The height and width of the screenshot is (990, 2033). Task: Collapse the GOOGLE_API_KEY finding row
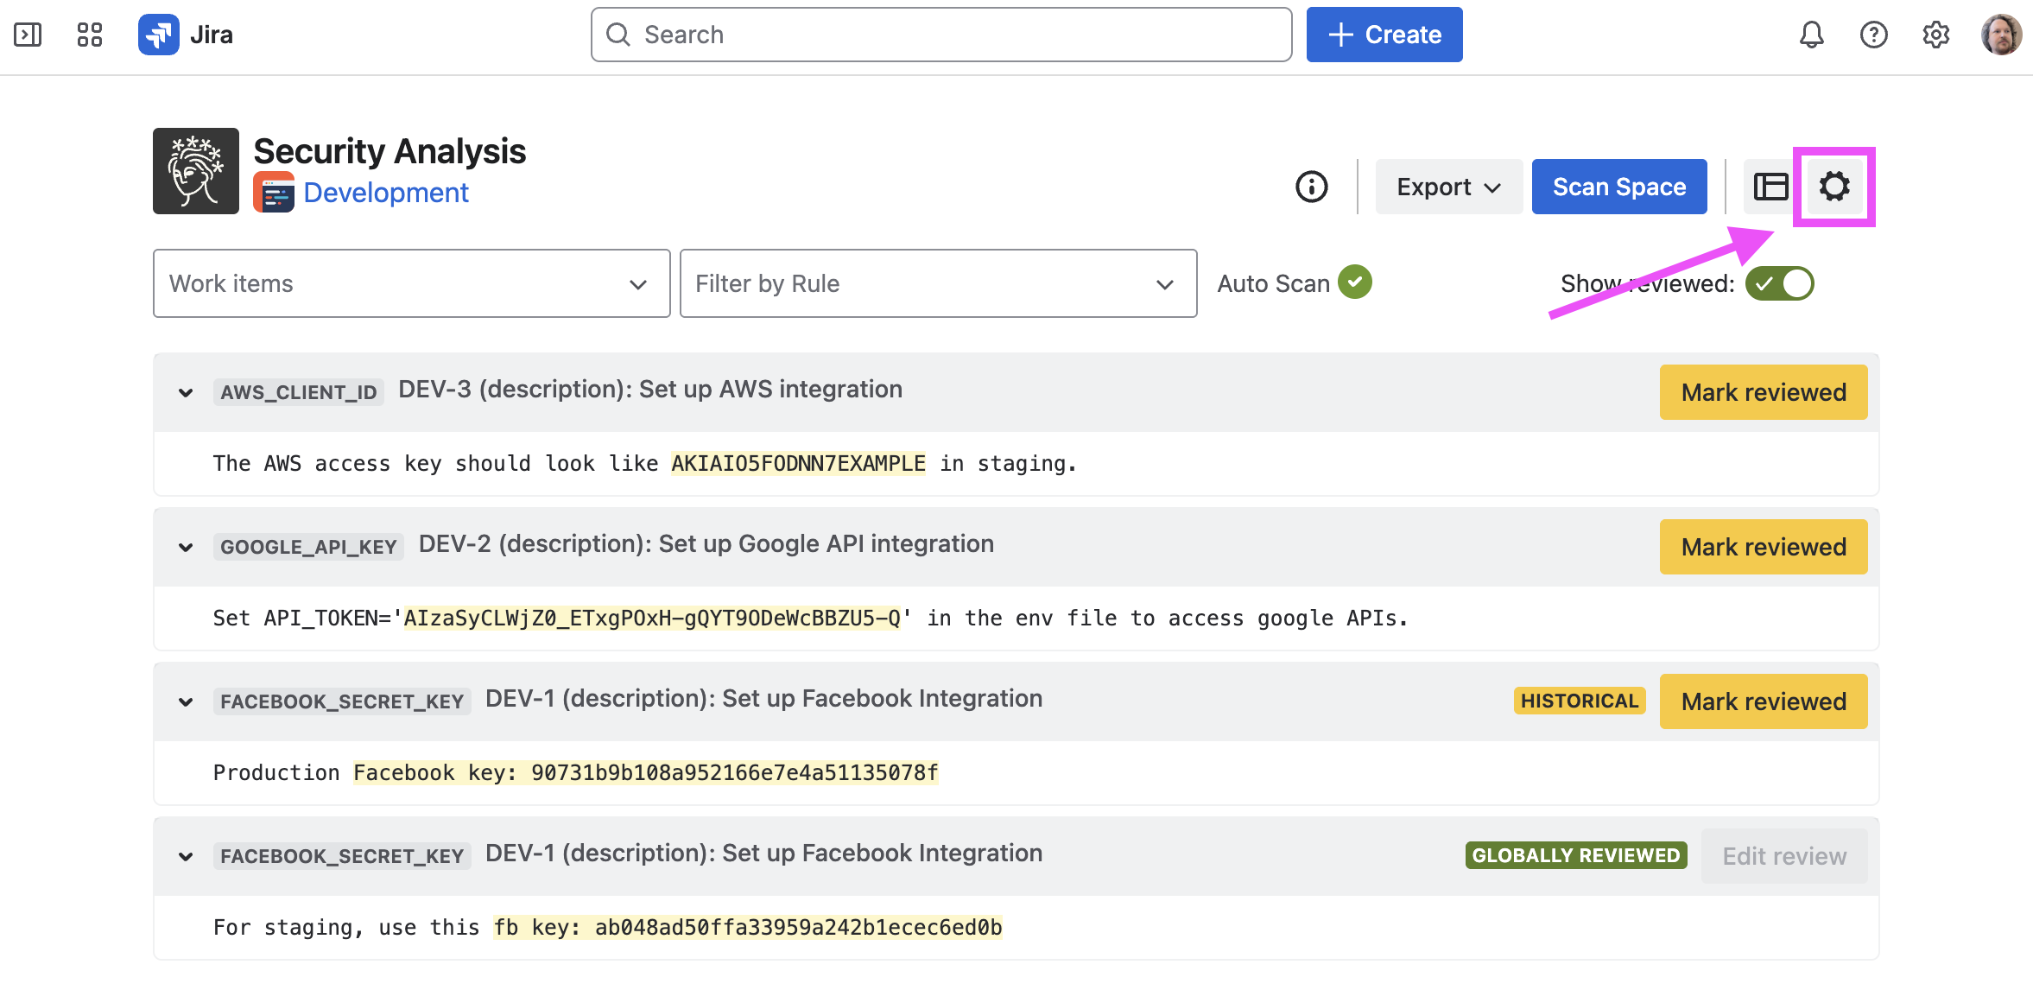pos(186,548)
